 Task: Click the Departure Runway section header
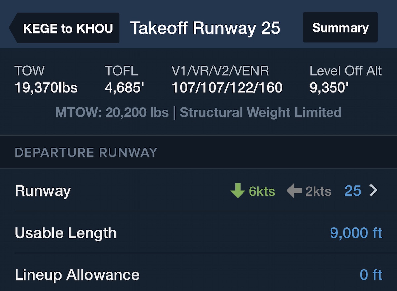point(86,152)
